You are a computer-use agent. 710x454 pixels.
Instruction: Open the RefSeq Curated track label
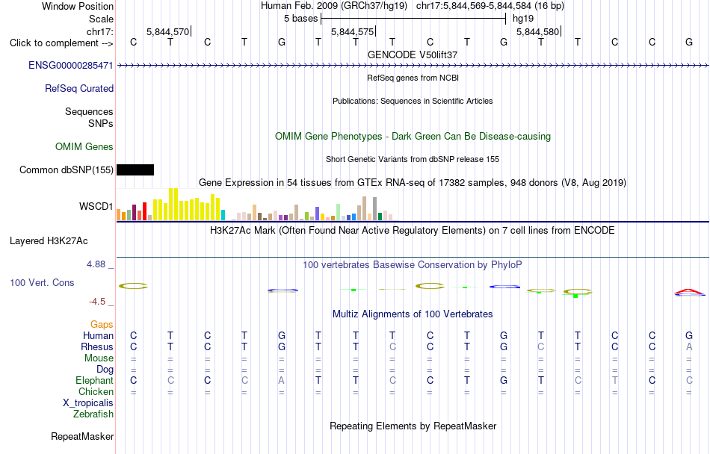79,89
